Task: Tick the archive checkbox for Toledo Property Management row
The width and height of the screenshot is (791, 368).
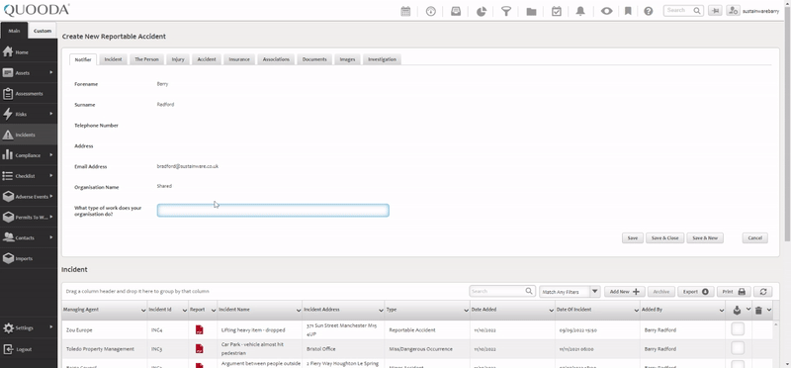Action: tap(738, 348)
